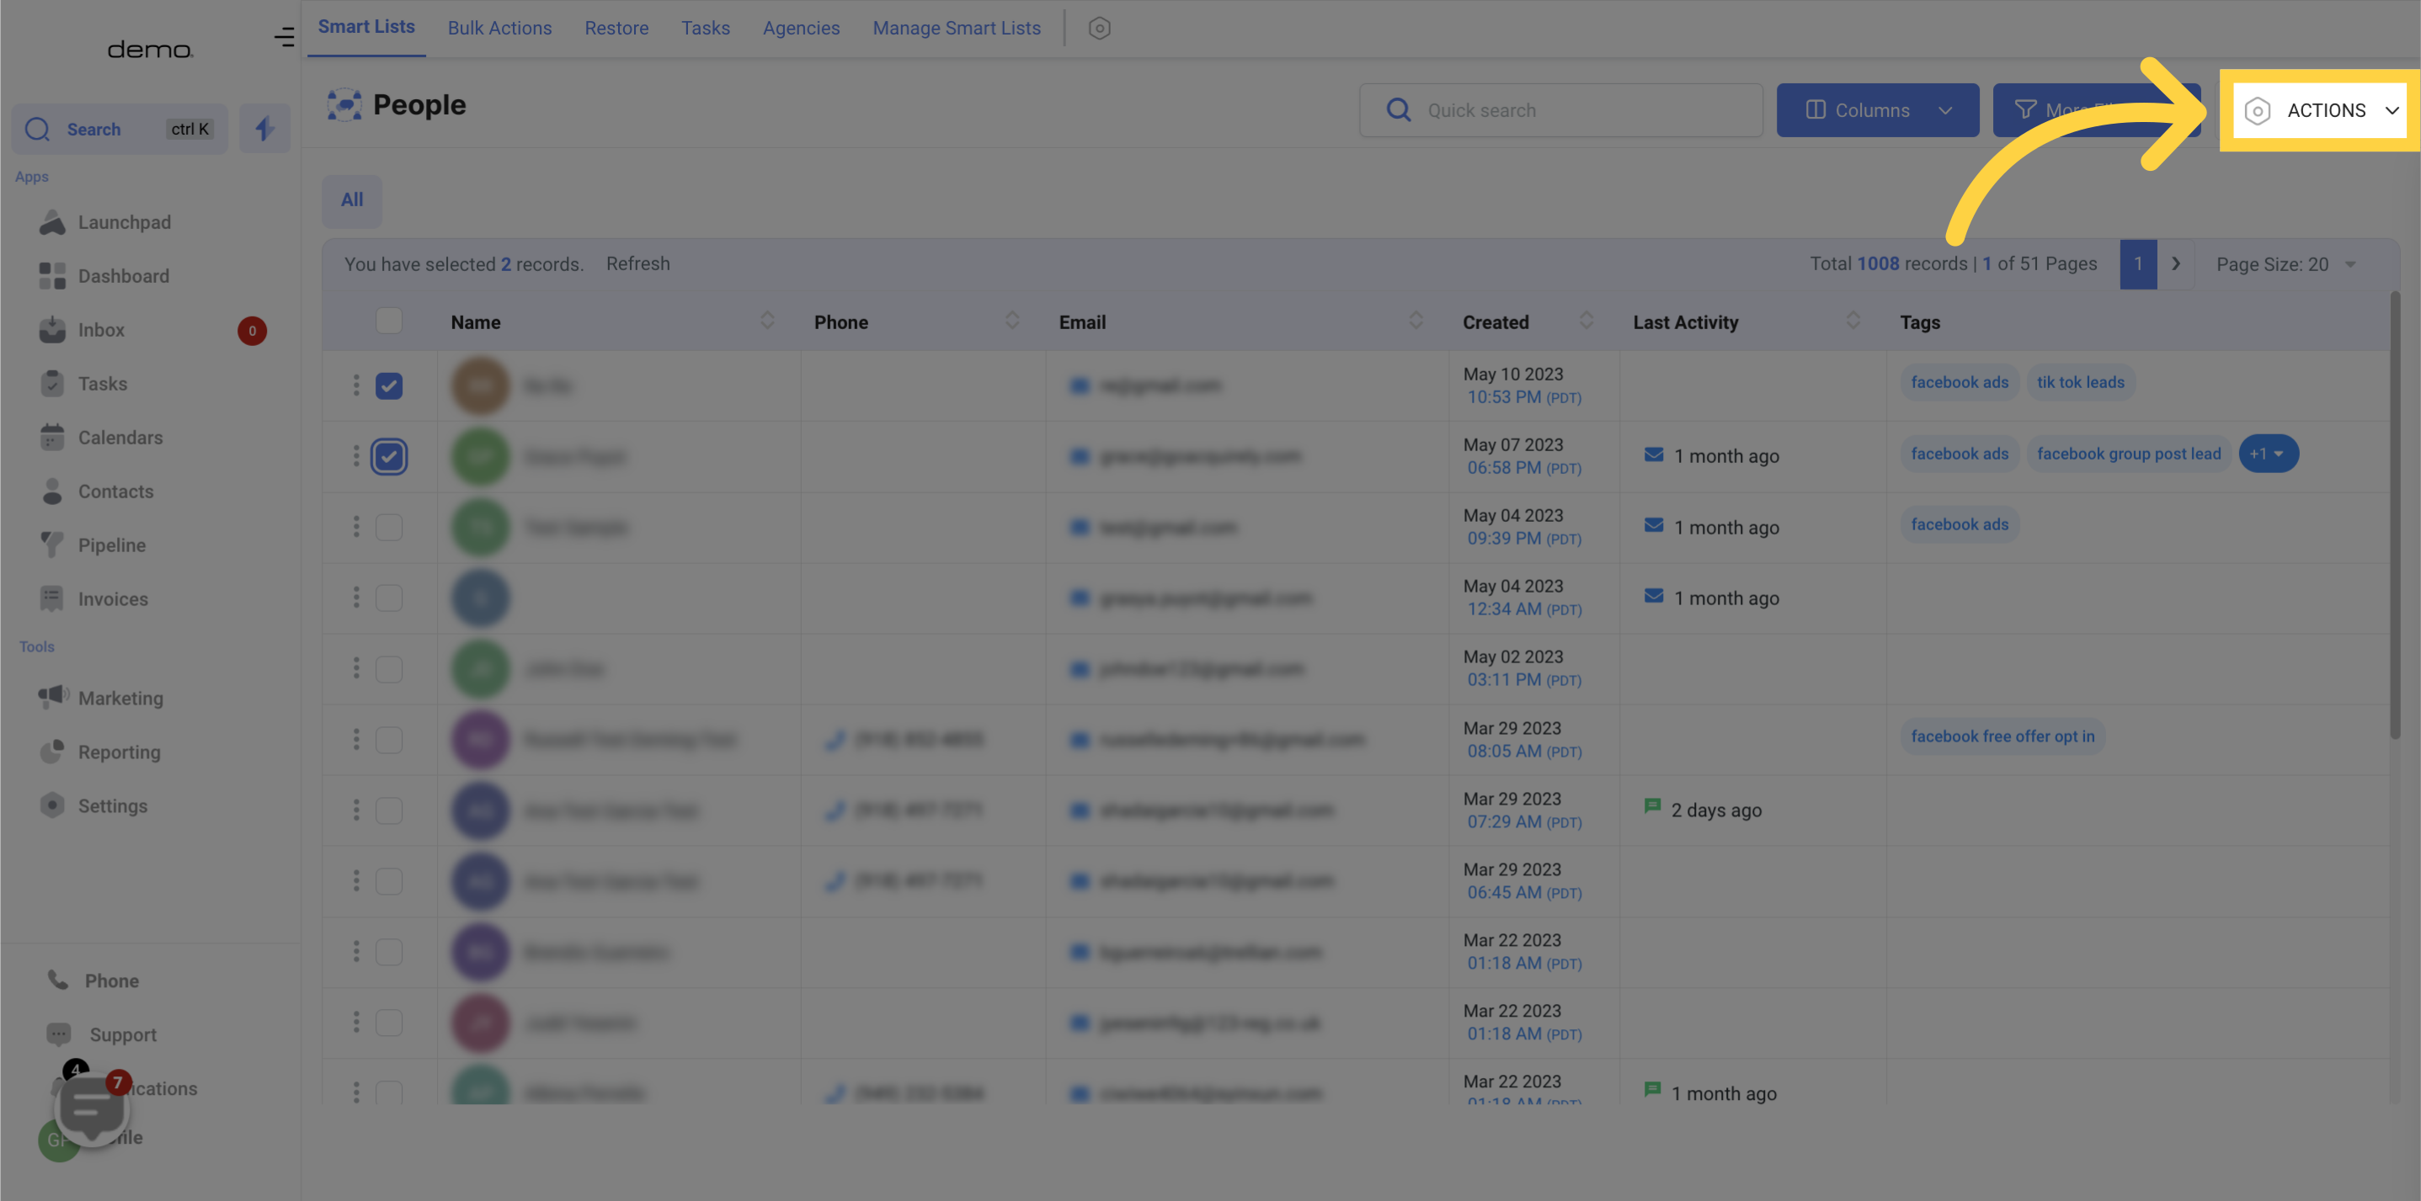Click the tik tok leads tag
Screen dimensions: 2421x1201
point(2080,382)
